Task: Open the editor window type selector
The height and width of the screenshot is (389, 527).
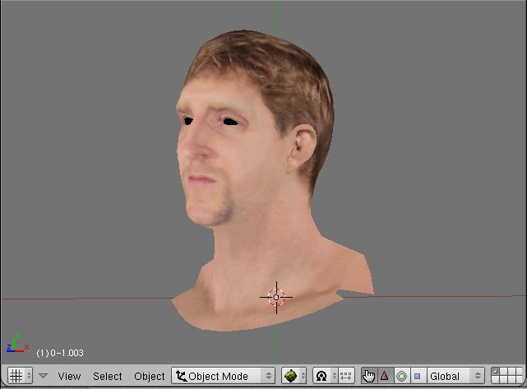Action: pos(20,376)
